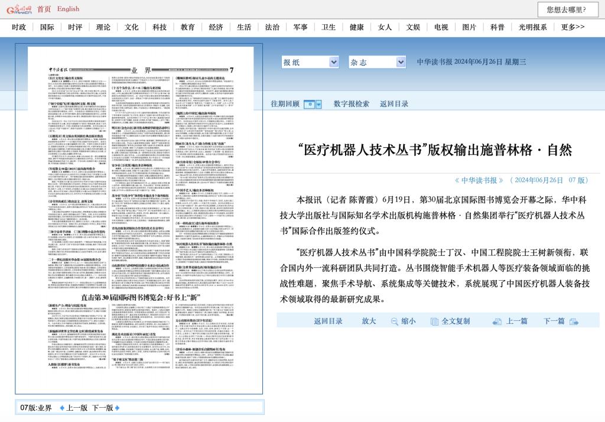The width and height of the screenshot is (605, 422).
Task: Open the 军事 section
Action: (300, 27)
